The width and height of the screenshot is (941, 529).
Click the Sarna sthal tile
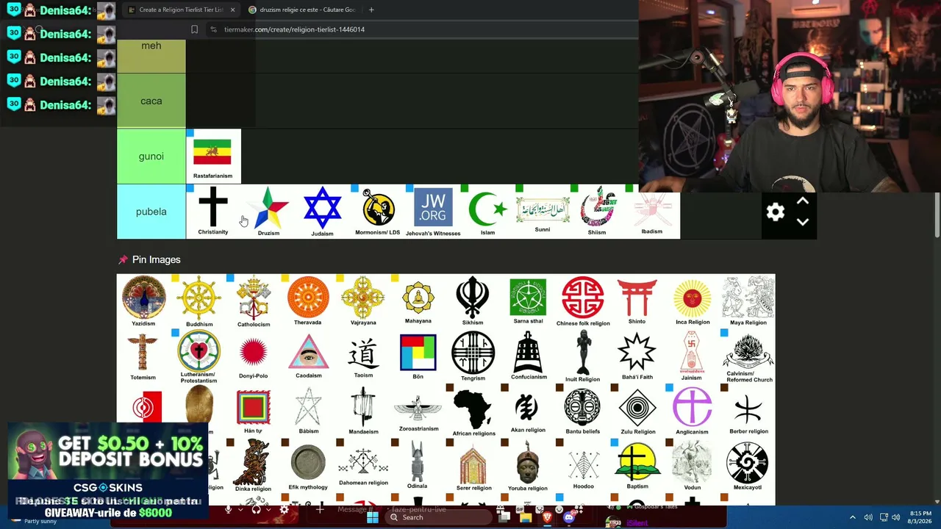click(x=528, y=301)
